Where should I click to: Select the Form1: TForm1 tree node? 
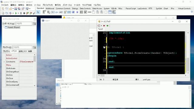(14, 28)
